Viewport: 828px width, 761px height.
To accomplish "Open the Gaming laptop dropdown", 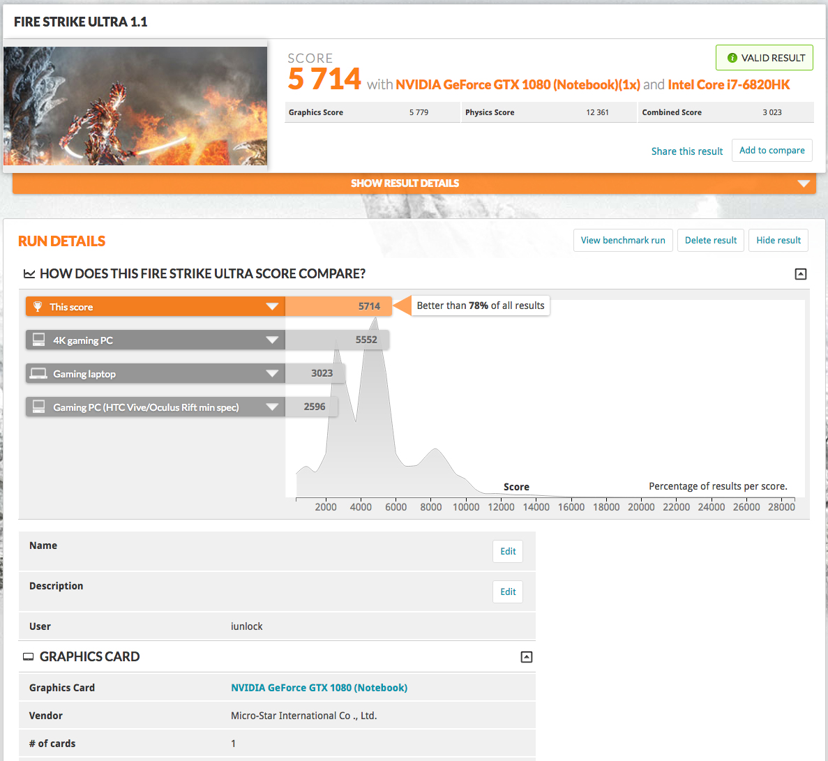I will [x=272, y=373].
